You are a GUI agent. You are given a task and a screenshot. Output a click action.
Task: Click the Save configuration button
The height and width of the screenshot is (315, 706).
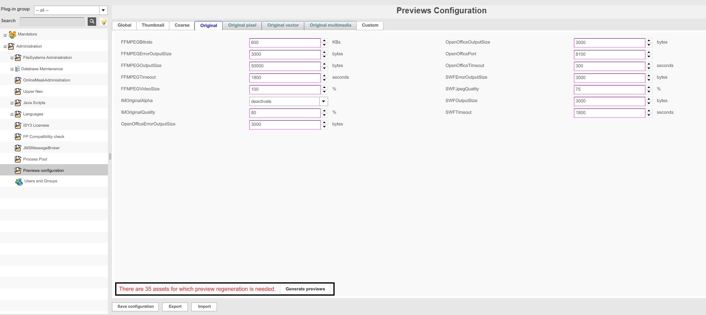point(135,307)
